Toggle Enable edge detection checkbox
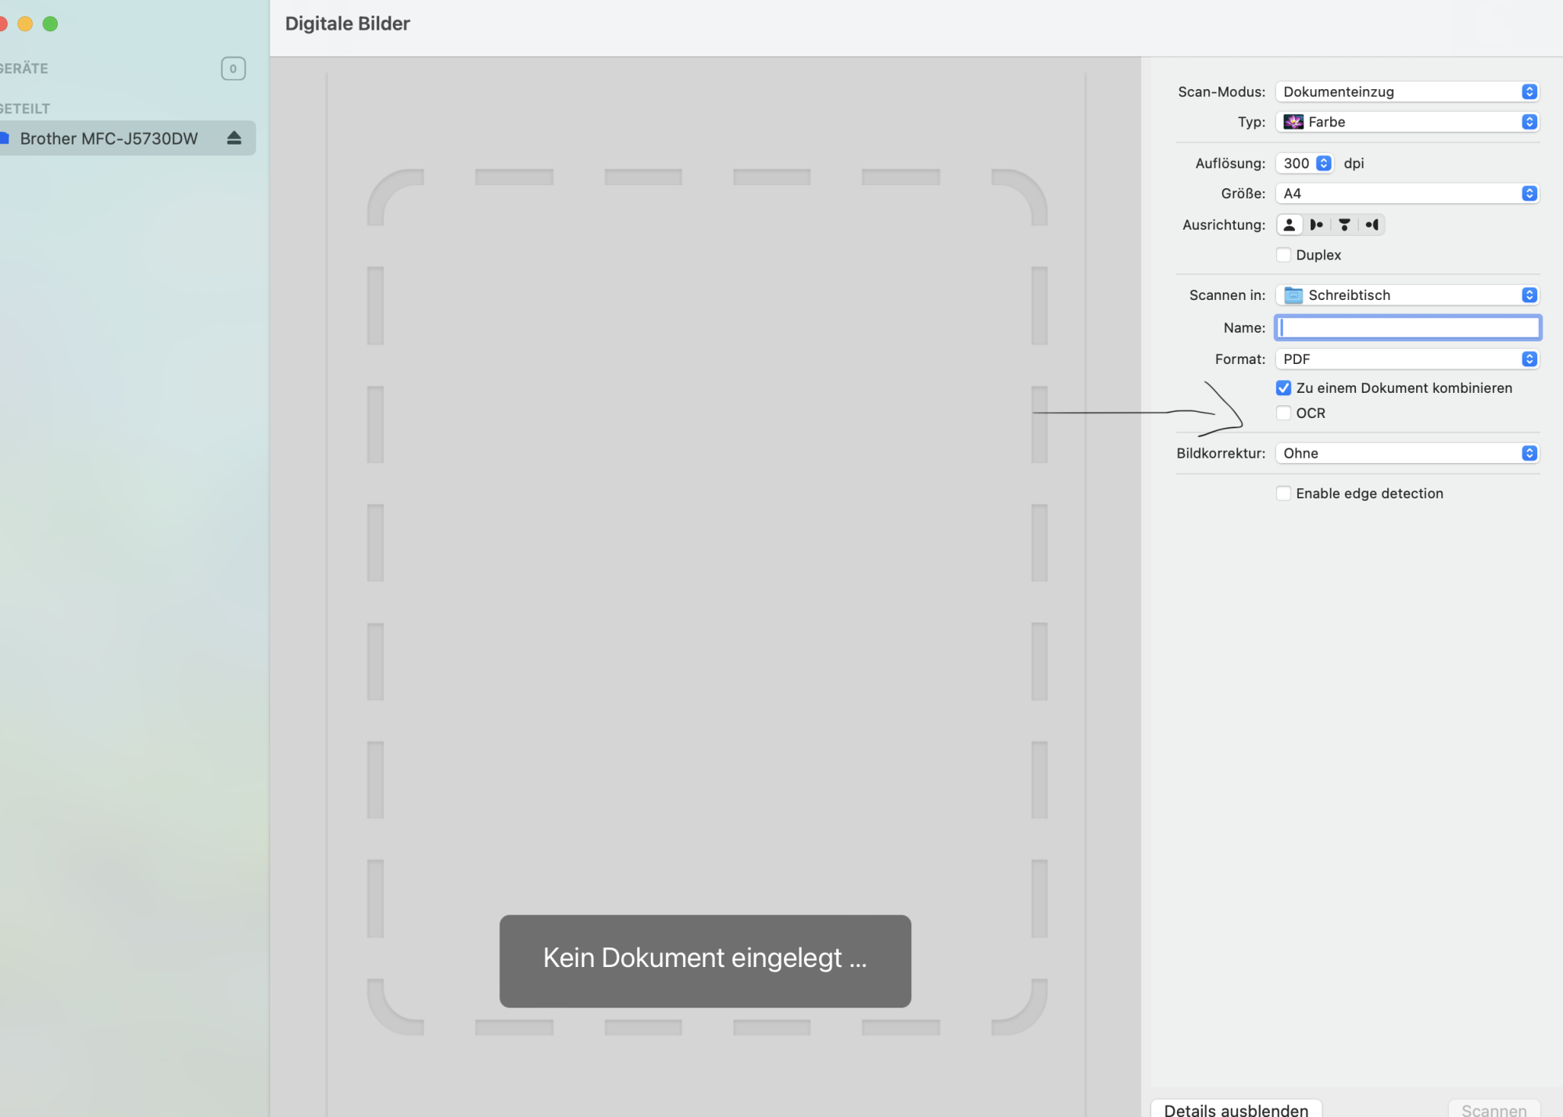1563x1117 pixels. pyautogui.click(x=1283, y=494)
